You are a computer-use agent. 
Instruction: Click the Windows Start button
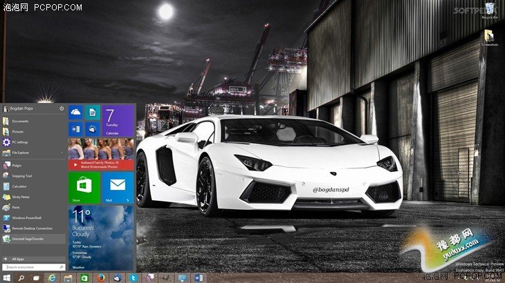(6, 277)
